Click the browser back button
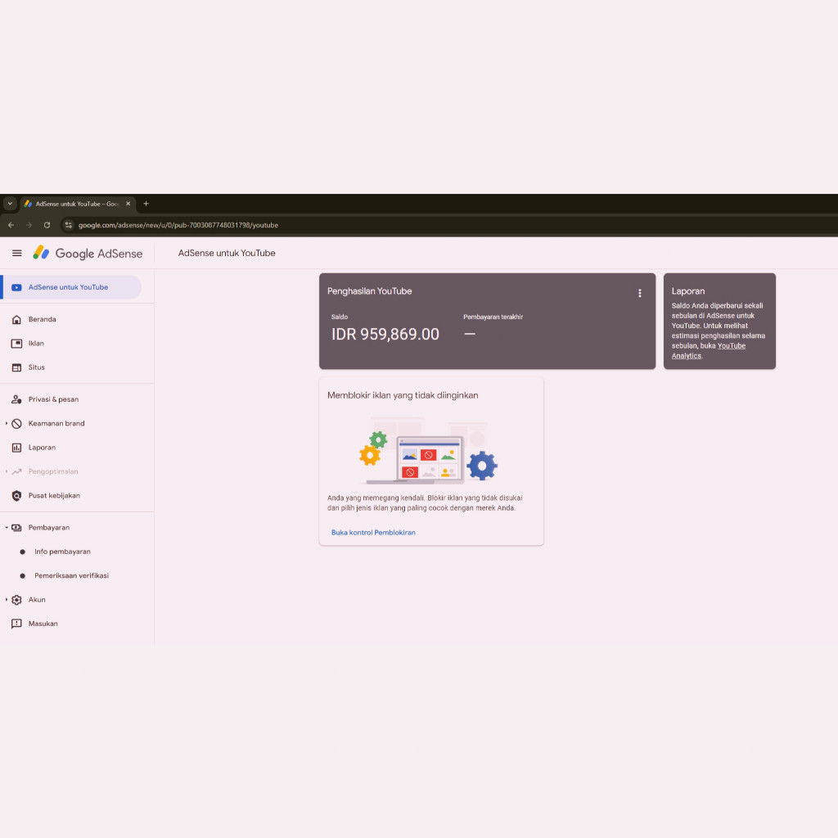 click(11, 224)
